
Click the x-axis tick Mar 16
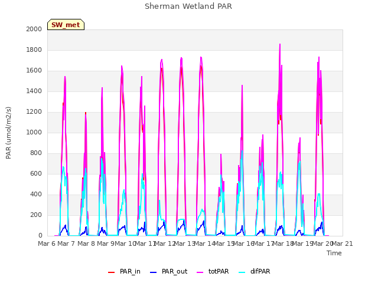pos(244,243)
